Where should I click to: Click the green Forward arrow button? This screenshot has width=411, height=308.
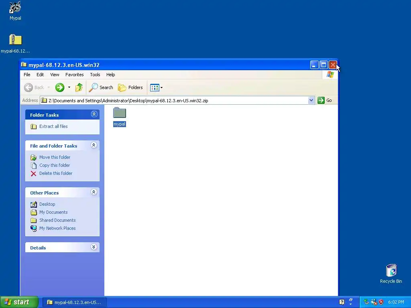pos(60,87)
